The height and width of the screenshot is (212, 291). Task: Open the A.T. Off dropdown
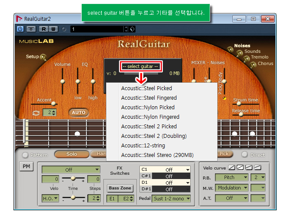click(231, 198)
